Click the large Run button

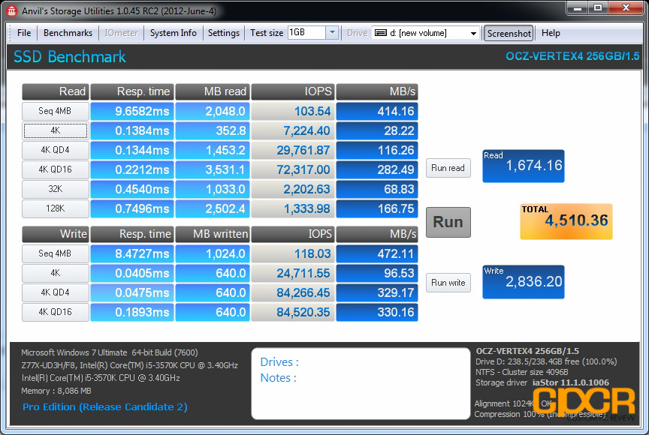tap(448, 222)
